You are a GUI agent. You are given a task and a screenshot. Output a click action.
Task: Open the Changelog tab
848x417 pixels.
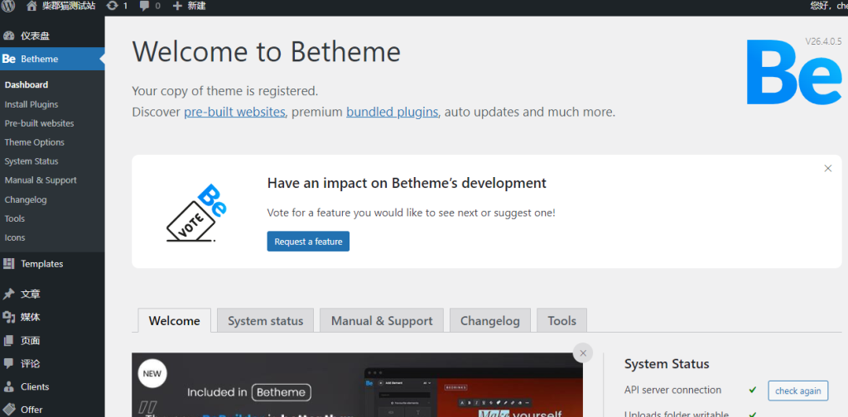[x=489, y=321]
